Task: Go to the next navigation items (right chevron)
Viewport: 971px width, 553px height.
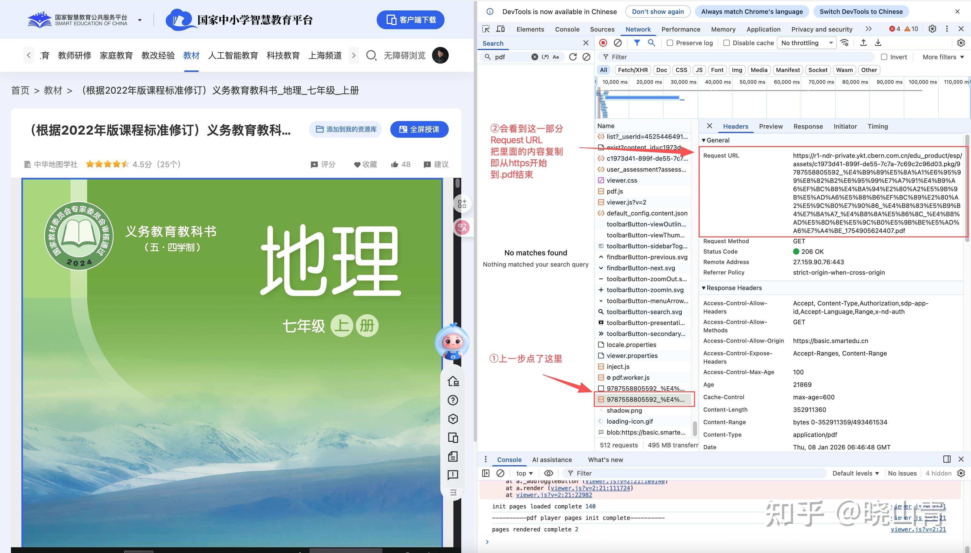Action: tap(353, 56)
